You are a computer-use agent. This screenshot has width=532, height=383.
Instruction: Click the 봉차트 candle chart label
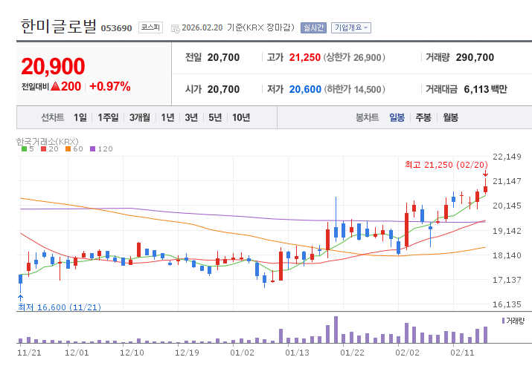[x=367, y=117]
